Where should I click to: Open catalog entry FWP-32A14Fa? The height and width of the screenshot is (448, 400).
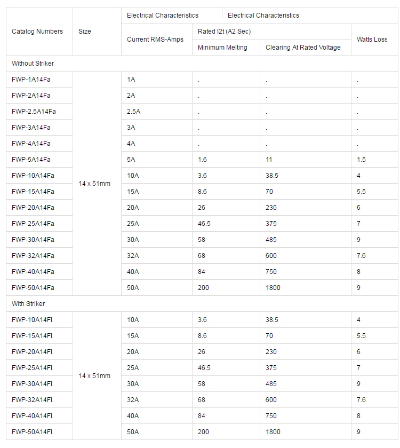click(x=33, y=256)
